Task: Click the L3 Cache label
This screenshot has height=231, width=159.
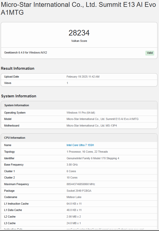Action: [10, 223]
